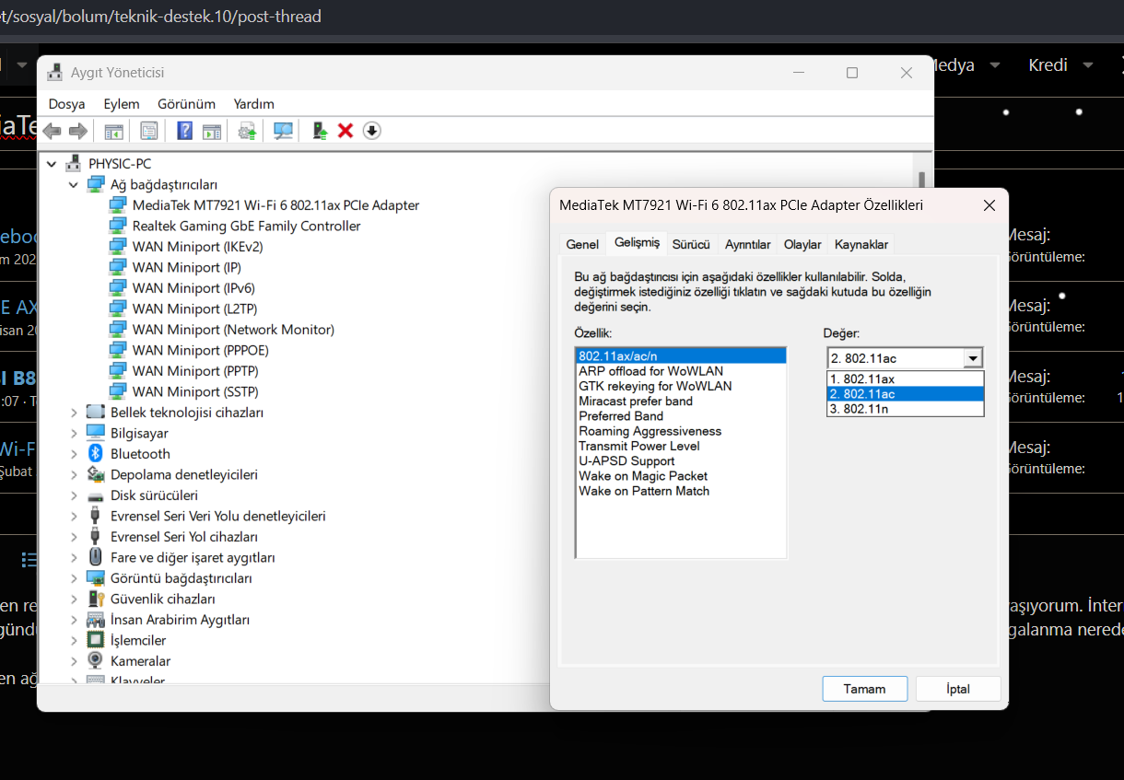Switch to the Olaylar tab
The width and height of the screenshot is (1124, 780).
tap(802, 244)
